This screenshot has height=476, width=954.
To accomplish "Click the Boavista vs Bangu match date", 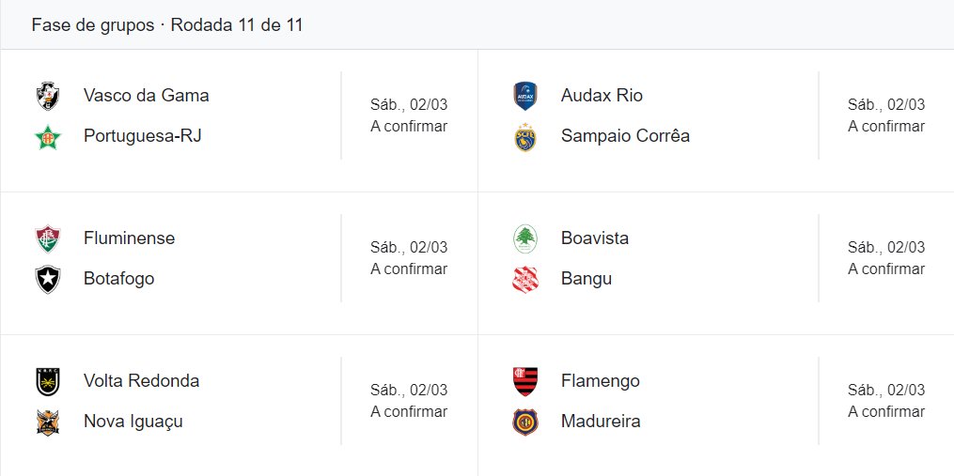I will [x=886, y=248].
